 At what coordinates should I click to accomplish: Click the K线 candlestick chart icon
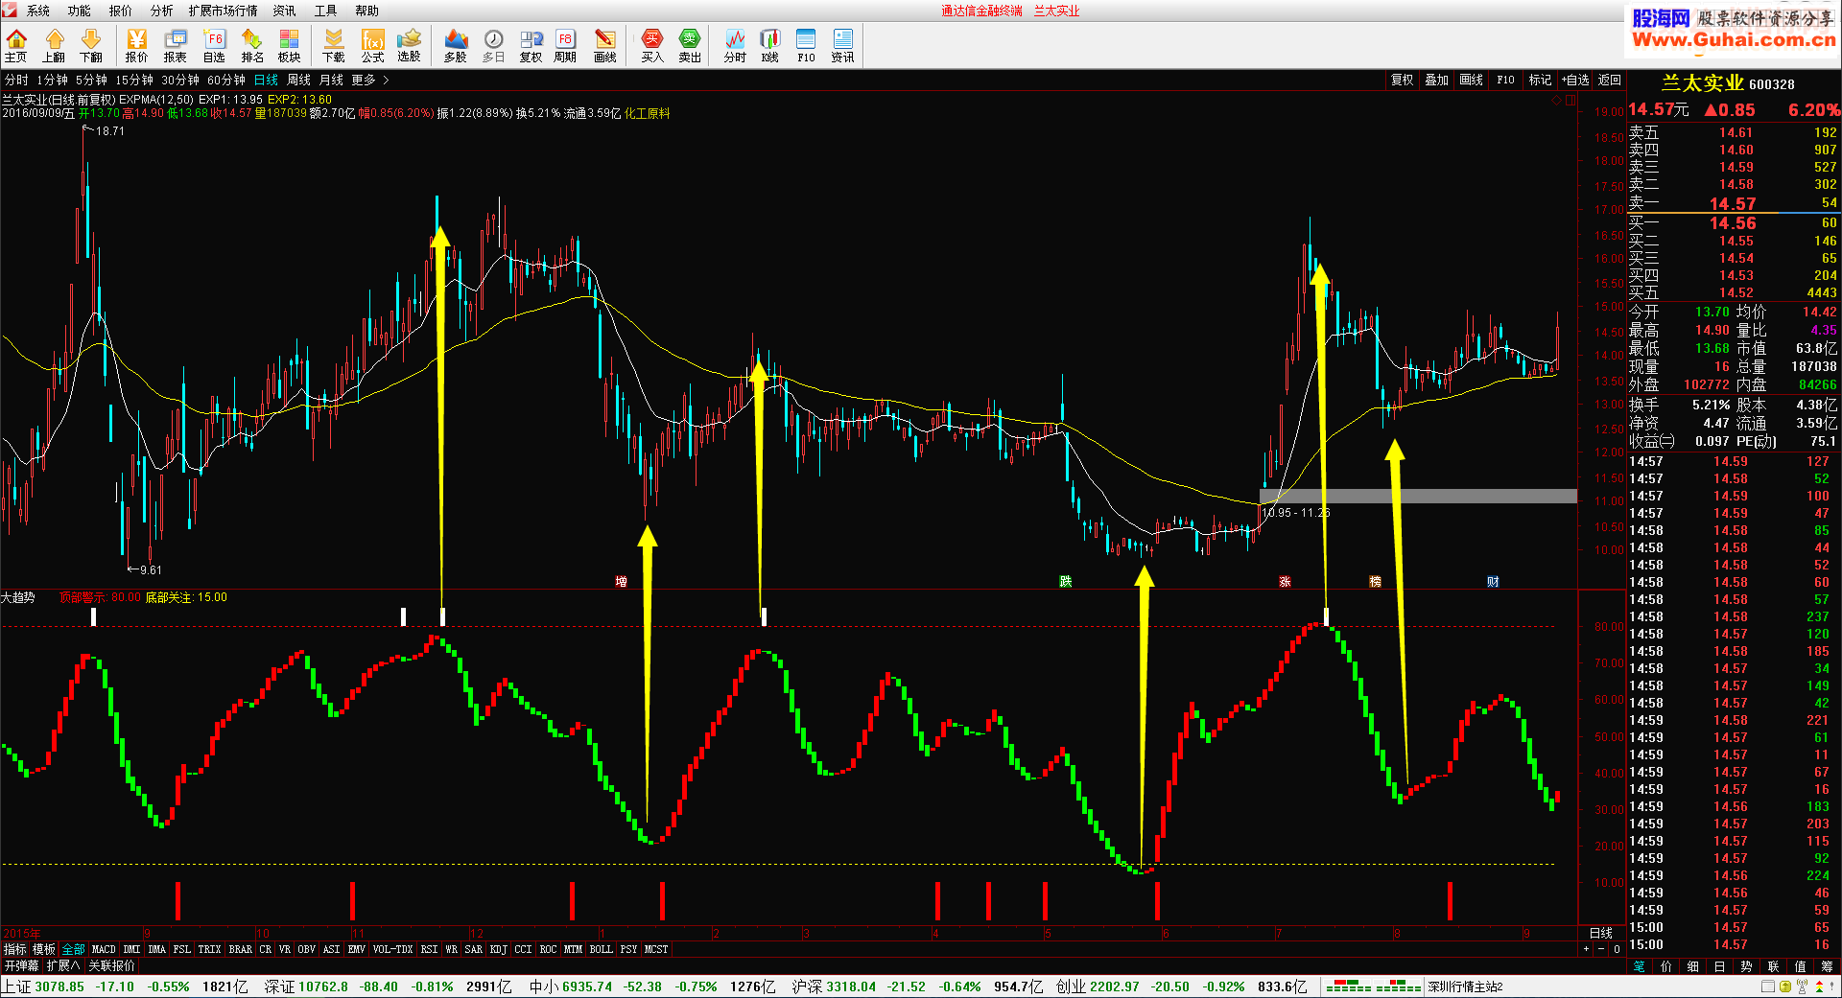(770, 45)
